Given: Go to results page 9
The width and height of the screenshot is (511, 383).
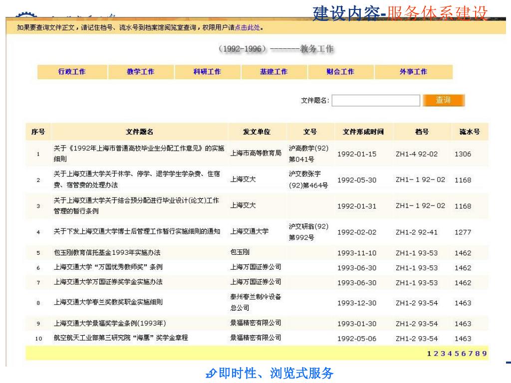Looking at the screenshot, I should 484,354.
